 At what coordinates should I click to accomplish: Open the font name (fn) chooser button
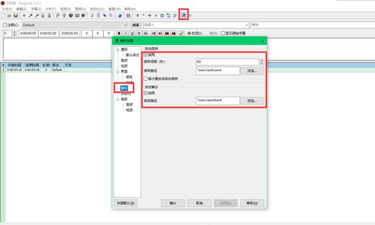(145, 33)
